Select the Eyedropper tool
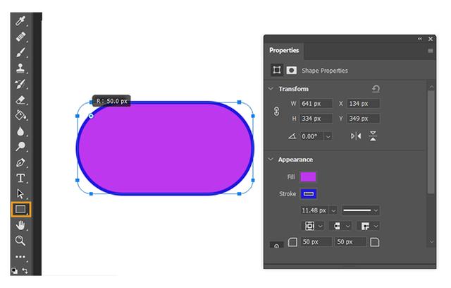 [20, 21]
